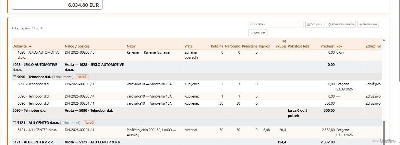Viewport: 400px width, 145px height.
Task: Click the 6,48 kg/kos value
Action: (267, 130)
